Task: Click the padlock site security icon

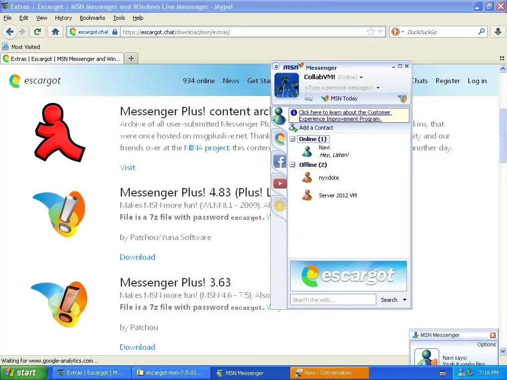Action: coord(115,32)
